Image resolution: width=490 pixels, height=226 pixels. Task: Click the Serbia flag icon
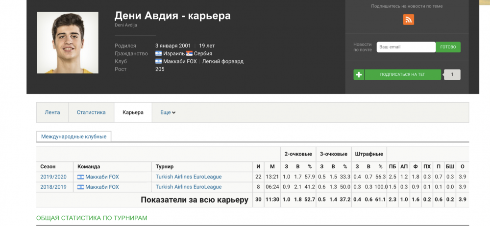point(190,53)
